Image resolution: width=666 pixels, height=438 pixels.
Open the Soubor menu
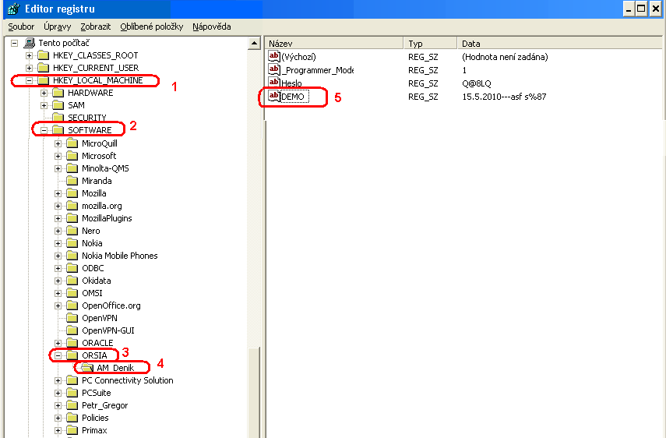tap(21, 26)
